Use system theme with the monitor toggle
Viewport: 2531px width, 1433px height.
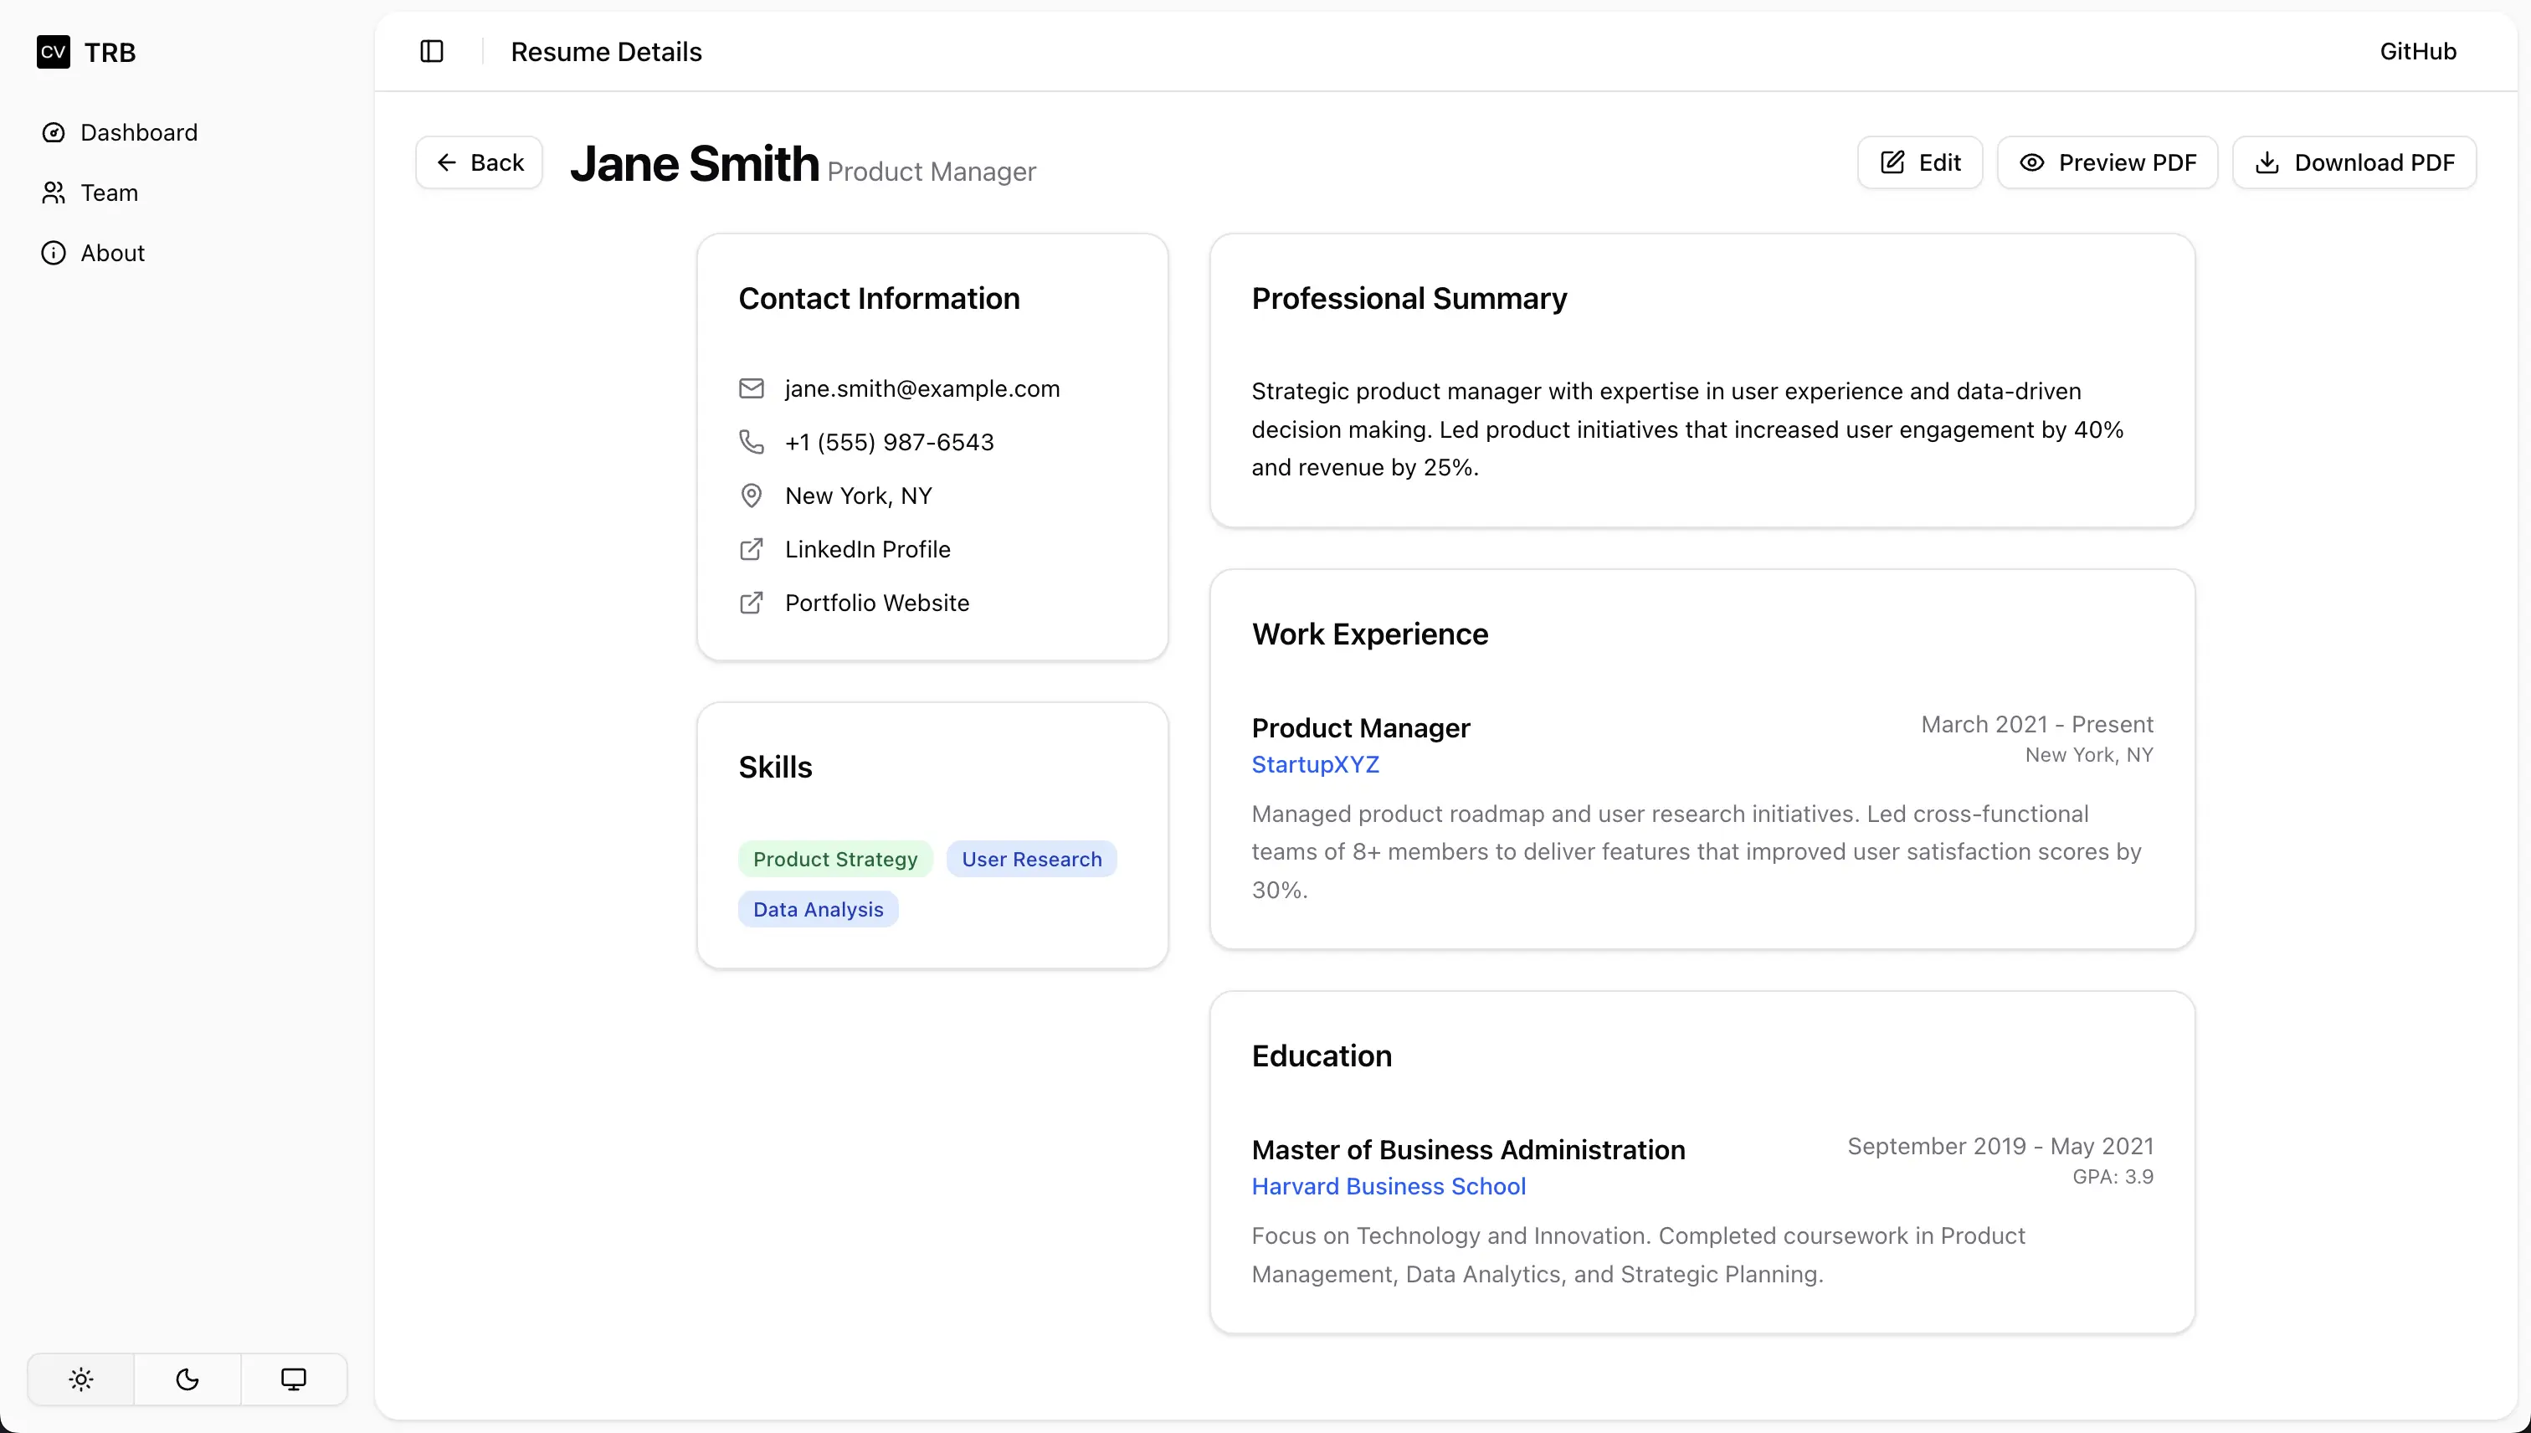293,1379
